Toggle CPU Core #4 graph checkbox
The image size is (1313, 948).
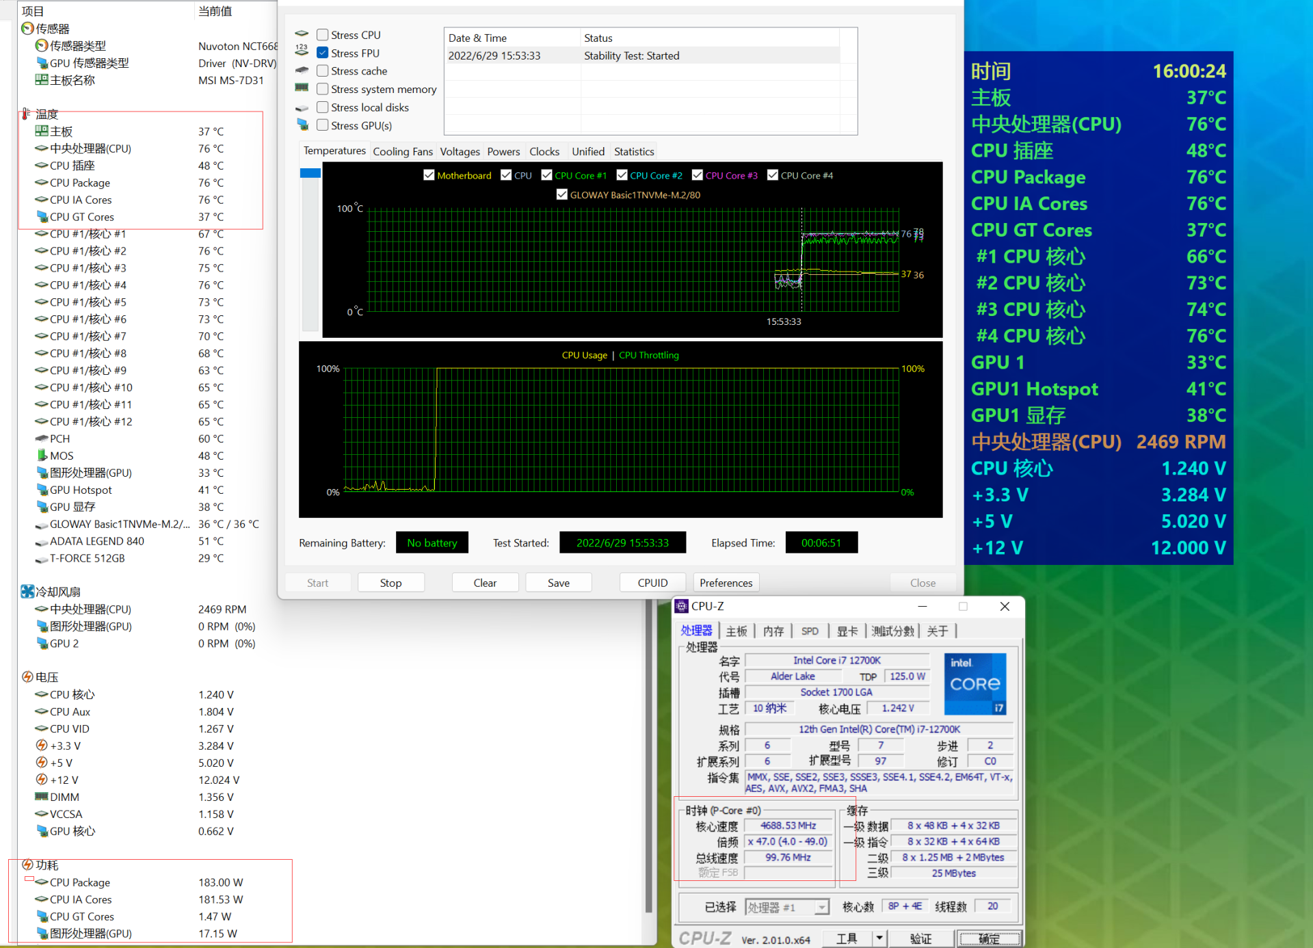[773, 175]
